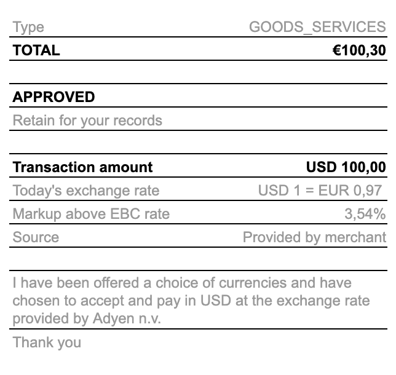
Task: Select the €100,30 total amount
Action: [359, 50]
